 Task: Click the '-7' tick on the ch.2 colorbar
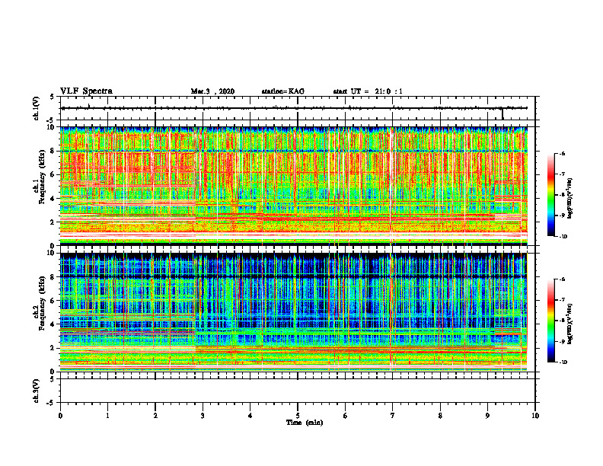click(x=562, y=300)
